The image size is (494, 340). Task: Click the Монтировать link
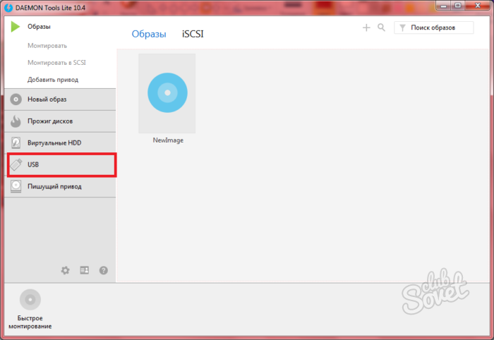(x=47, y=46)
